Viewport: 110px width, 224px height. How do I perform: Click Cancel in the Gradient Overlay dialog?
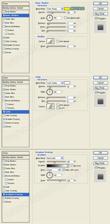[x=101, y=158]
